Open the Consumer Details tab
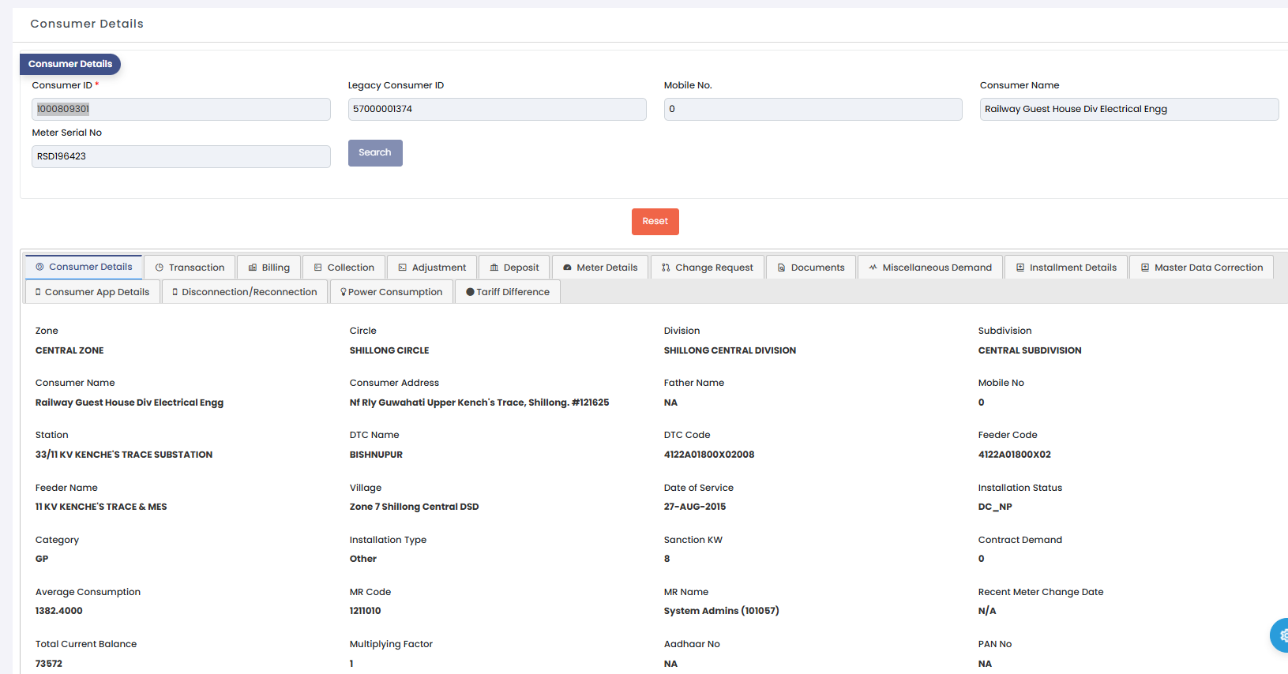Image resolution: width=1288 pixels, height=674 pixels. point(84,267)
